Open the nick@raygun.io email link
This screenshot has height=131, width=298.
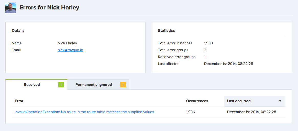[70, 50]
